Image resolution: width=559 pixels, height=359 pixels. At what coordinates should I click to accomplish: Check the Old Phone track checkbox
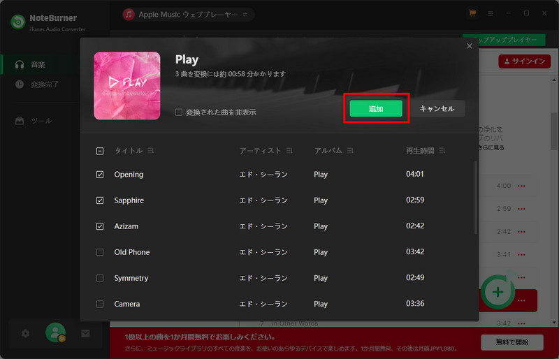pyautogui.click(x=100, y=252)
